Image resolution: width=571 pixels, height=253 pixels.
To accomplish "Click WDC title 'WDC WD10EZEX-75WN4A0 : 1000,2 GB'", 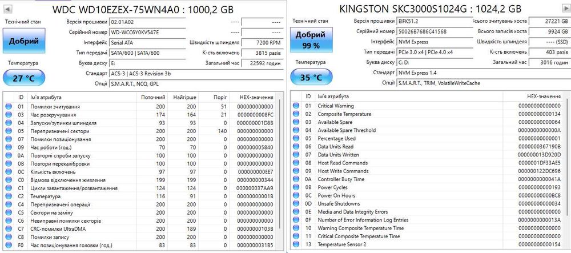I will pyautogui.click(x=143, y=9).
